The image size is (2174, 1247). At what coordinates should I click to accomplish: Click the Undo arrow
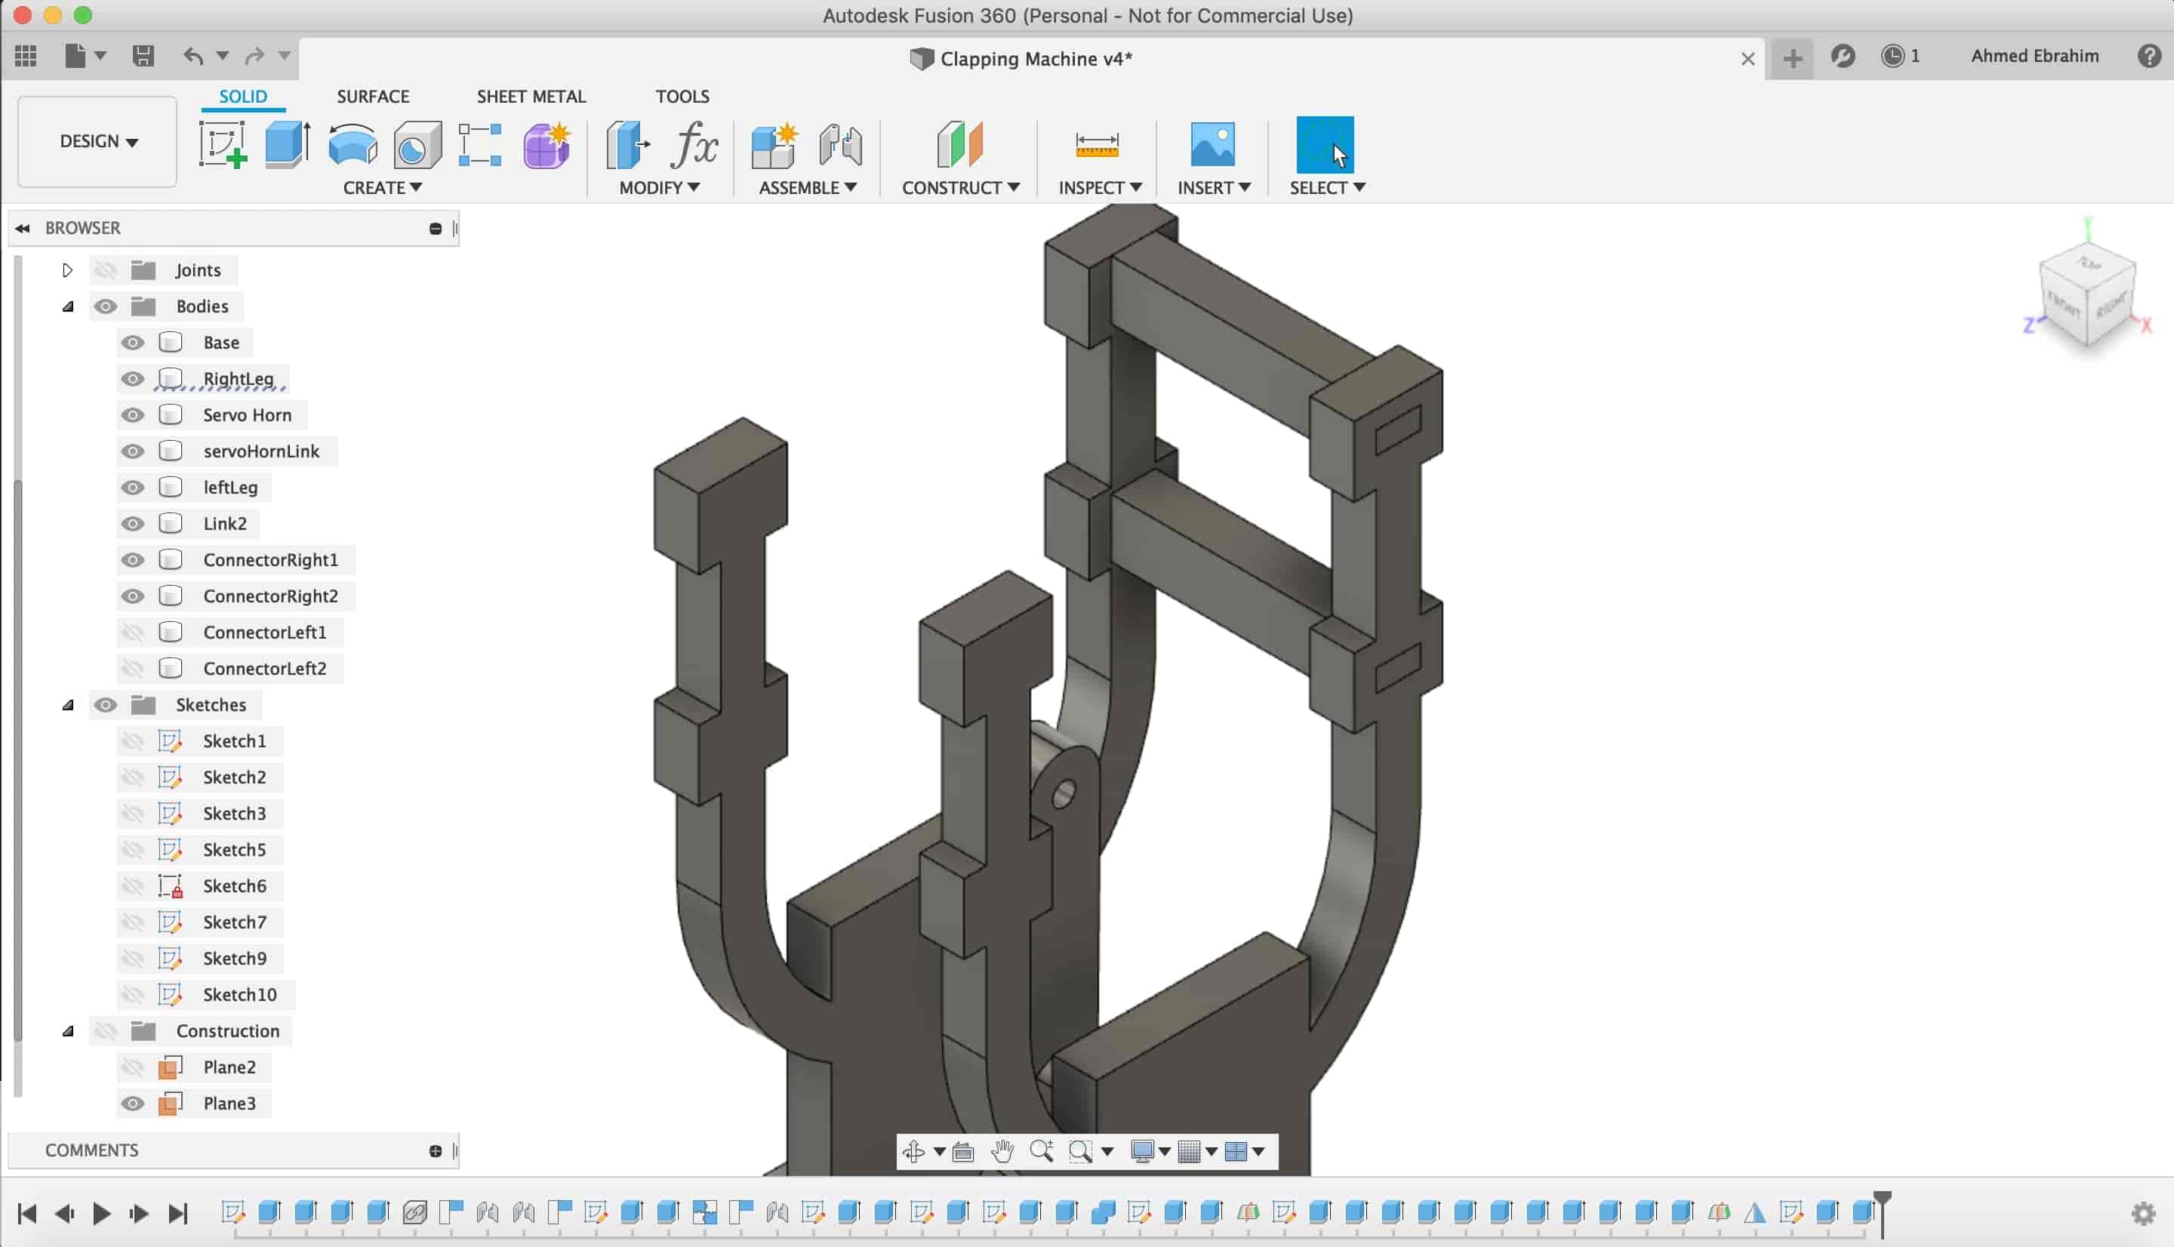193,57
